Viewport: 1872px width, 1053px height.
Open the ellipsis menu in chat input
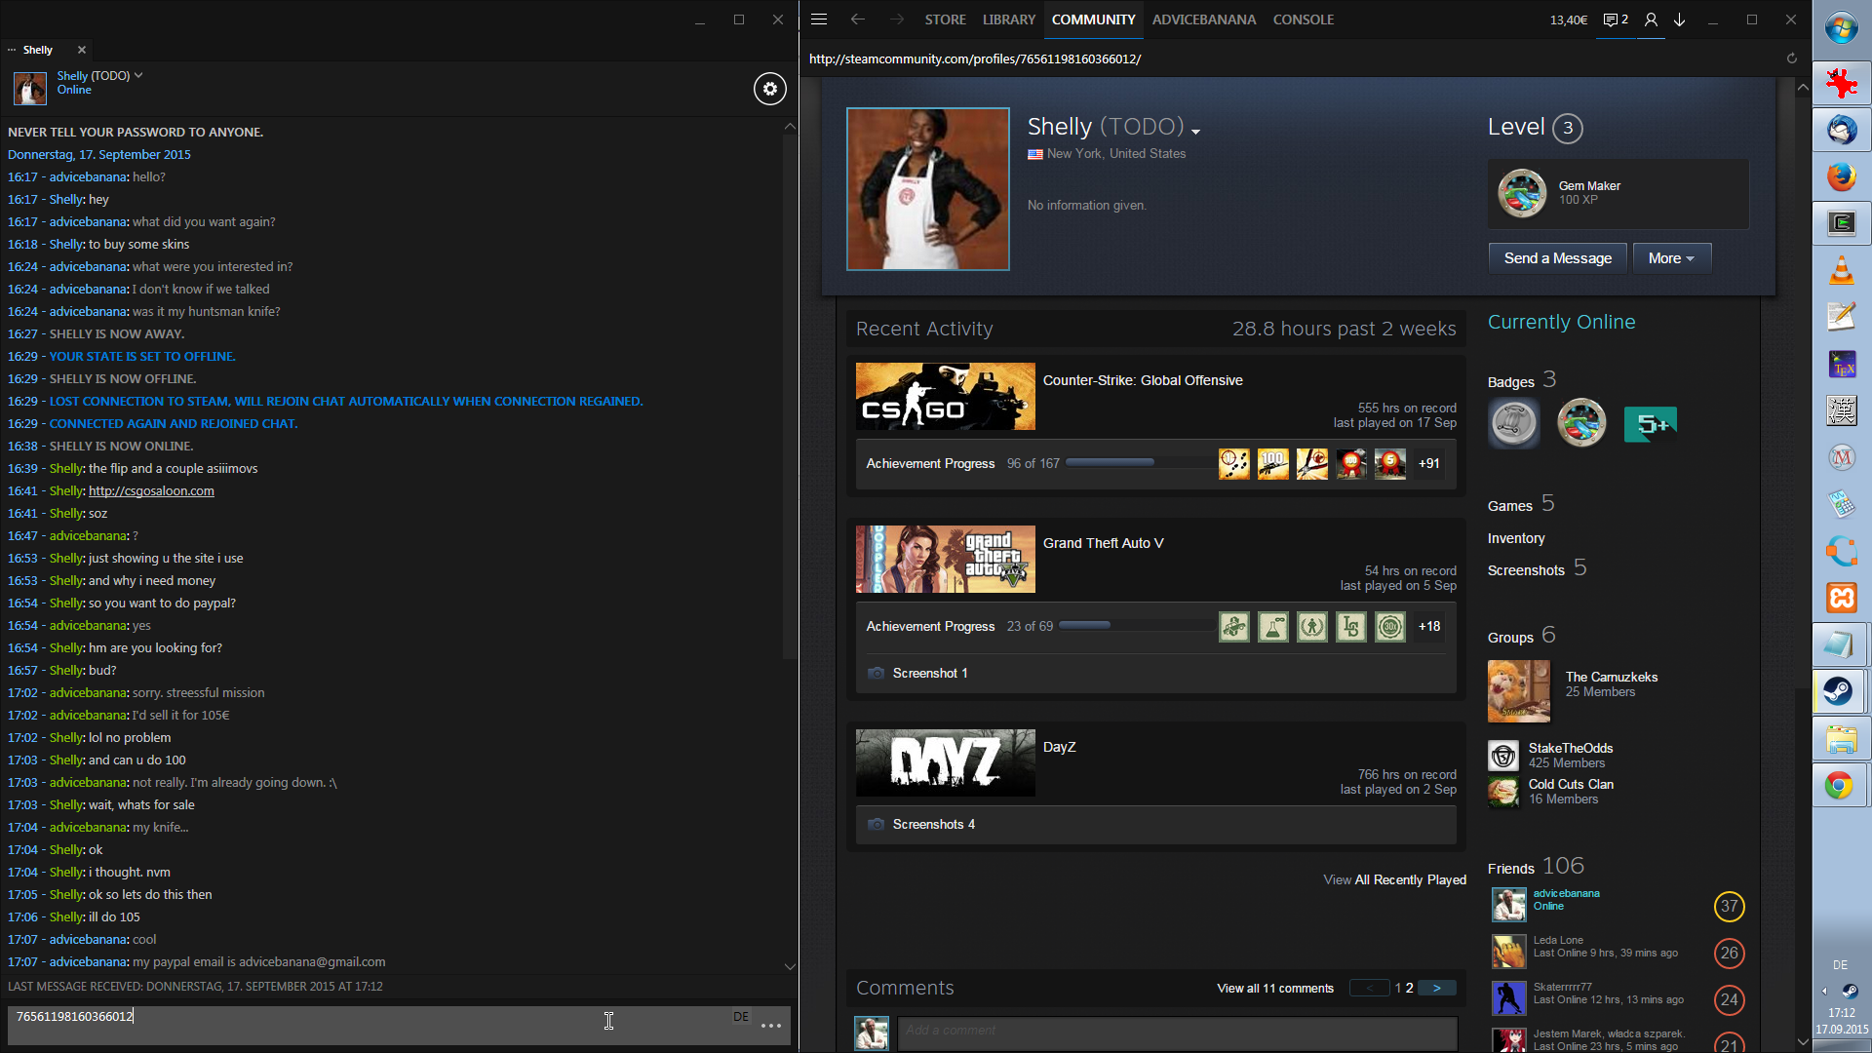771,1026
